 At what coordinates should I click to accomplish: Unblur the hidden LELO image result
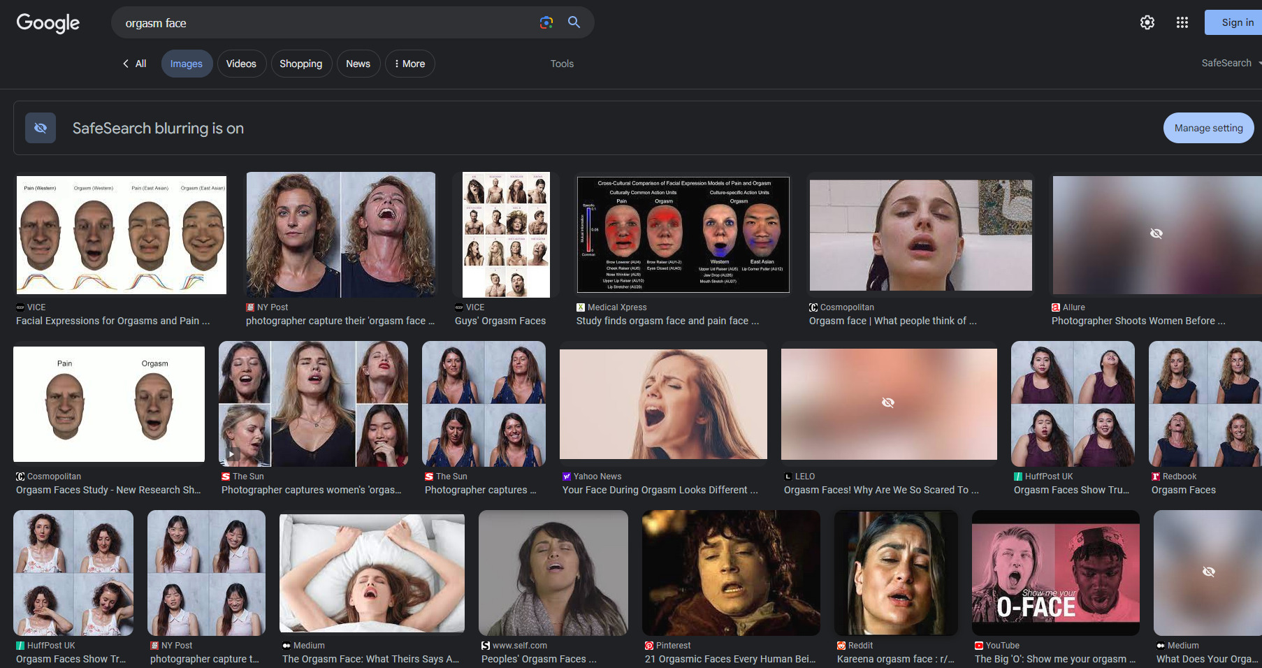888,402
